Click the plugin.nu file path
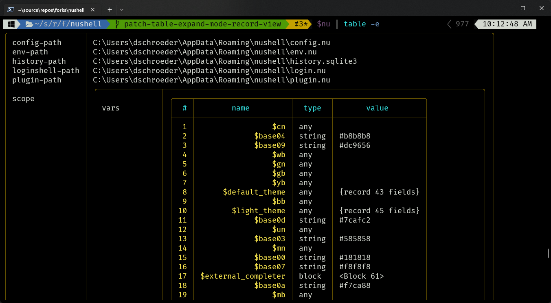551x303 pixels. [x=211, y=80]
